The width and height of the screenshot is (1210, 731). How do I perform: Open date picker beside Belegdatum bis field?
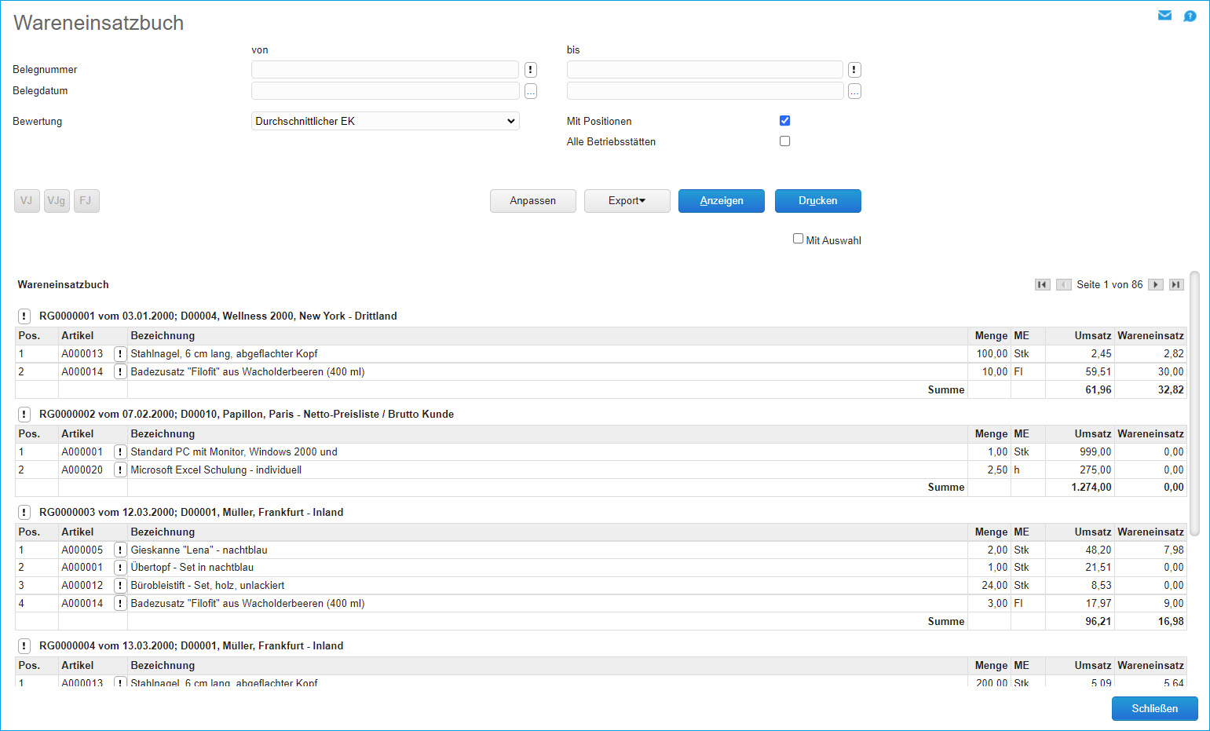click(x=854, y=91)
